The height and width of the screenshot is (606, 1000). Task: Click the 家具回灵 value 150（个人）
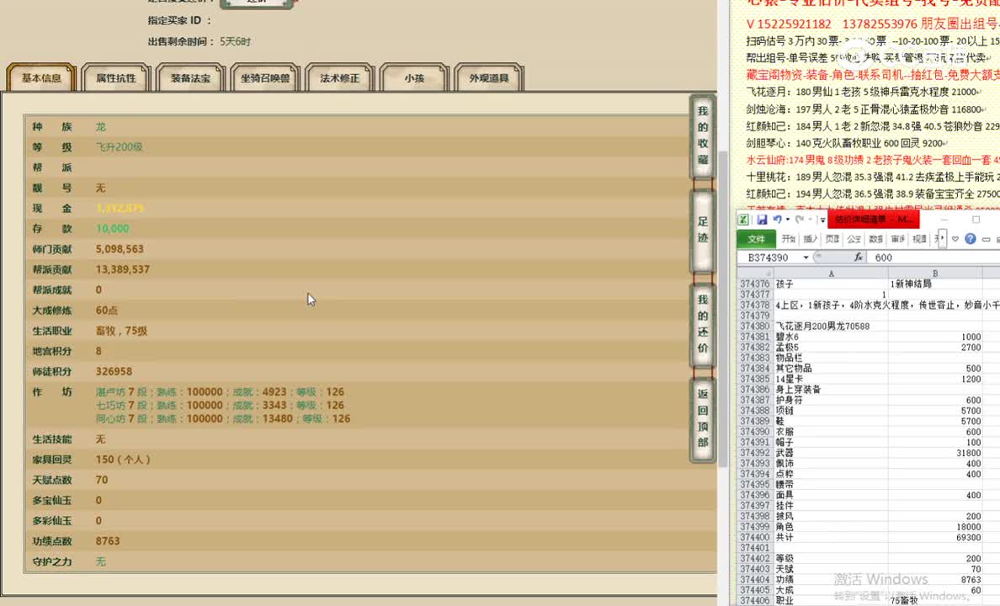coord(122,460)
